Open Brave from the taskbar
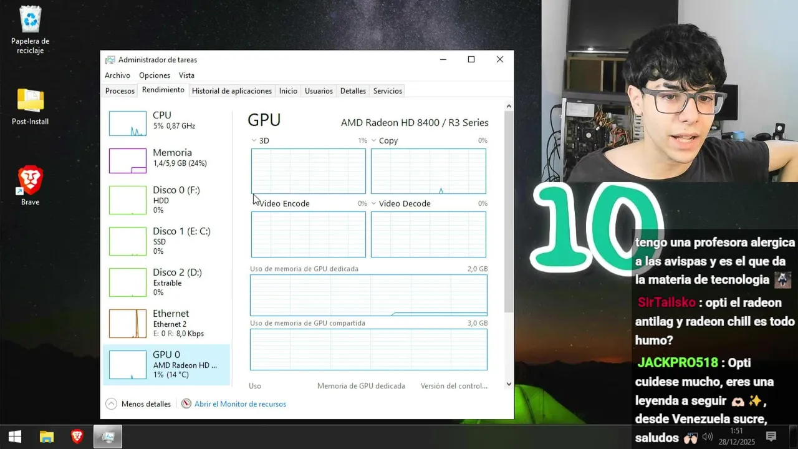 [x=77, y=437]
